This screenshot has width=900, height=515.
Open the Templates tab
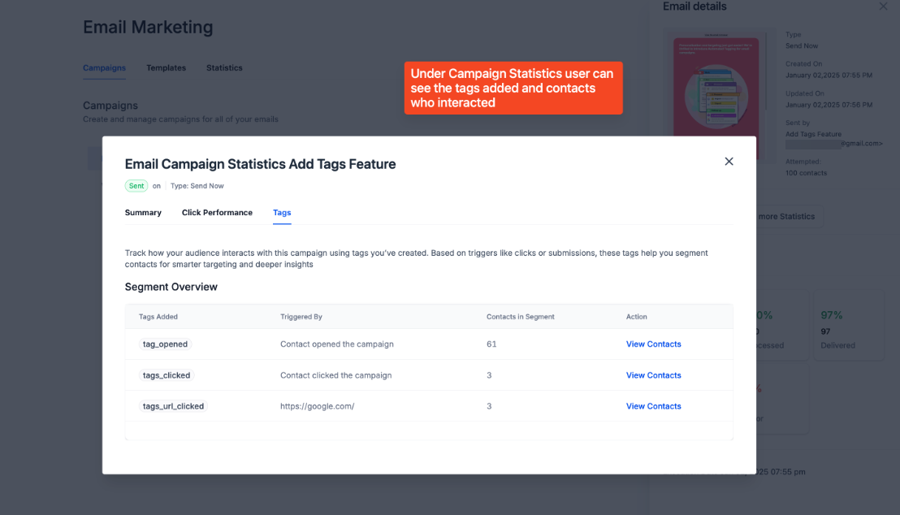click(166, 68)
